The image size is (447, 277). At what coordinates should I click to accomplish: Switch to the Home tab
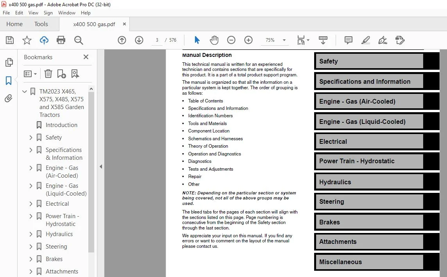pos(14,24)
